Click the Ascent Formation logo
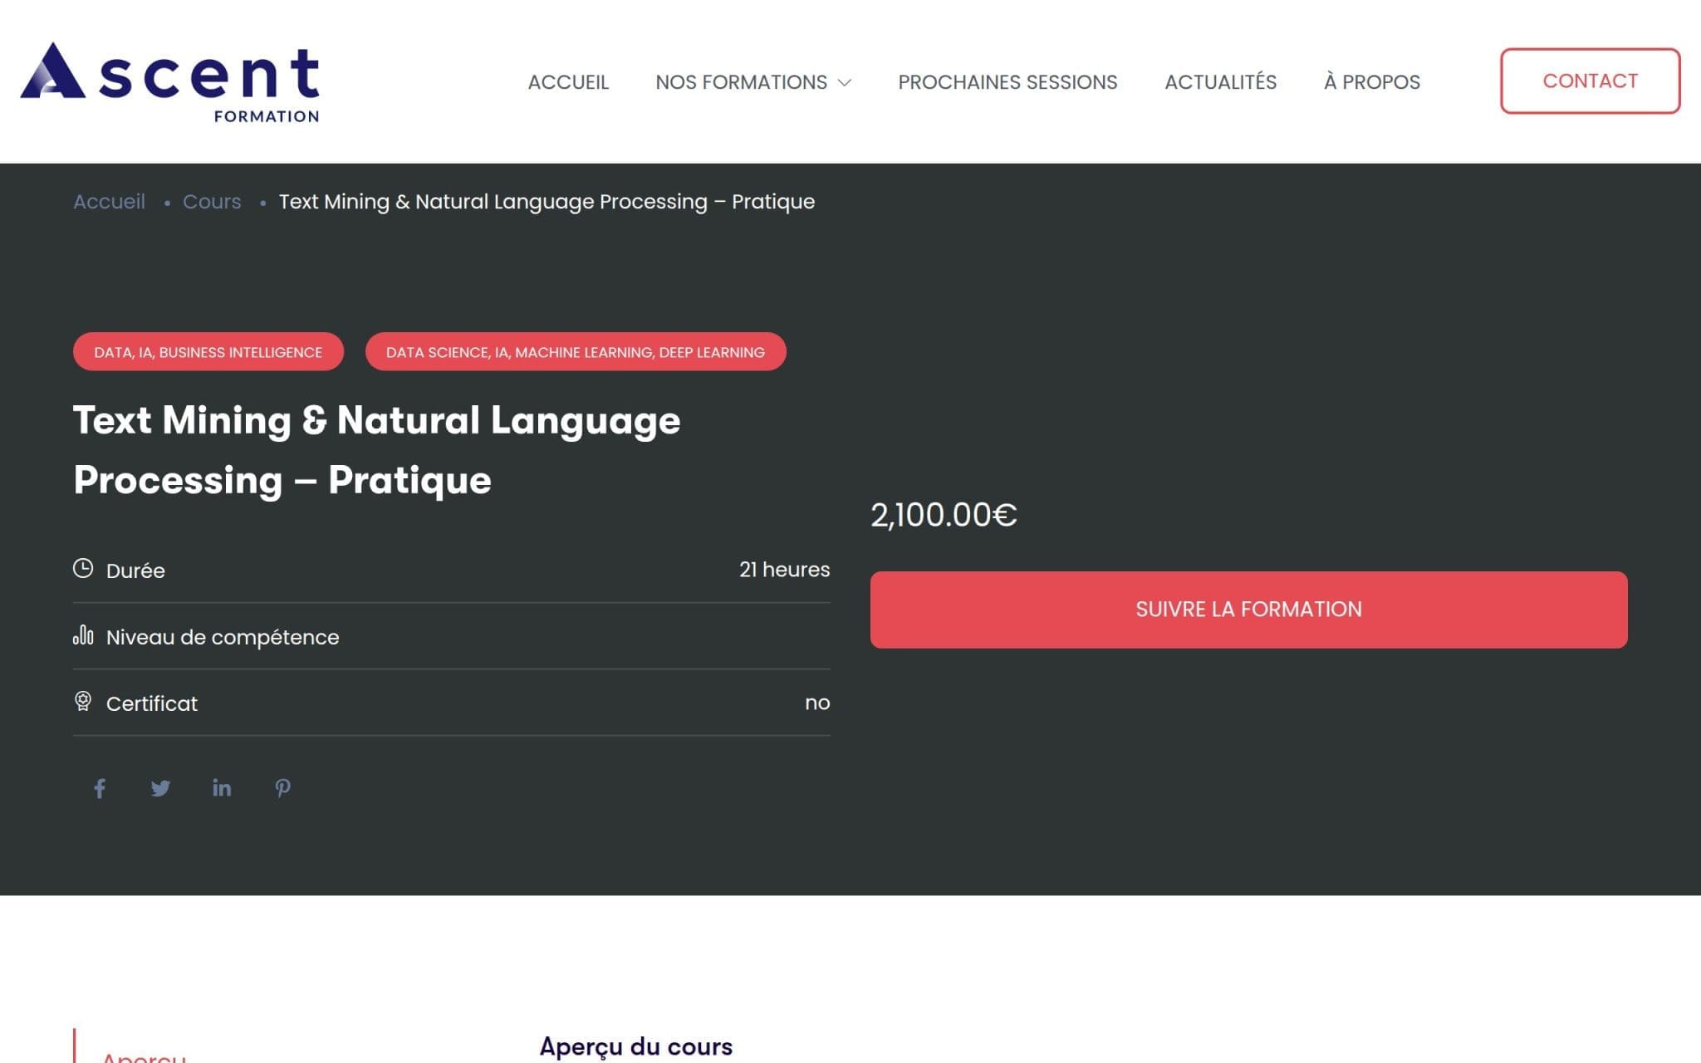 click(170, 81)
